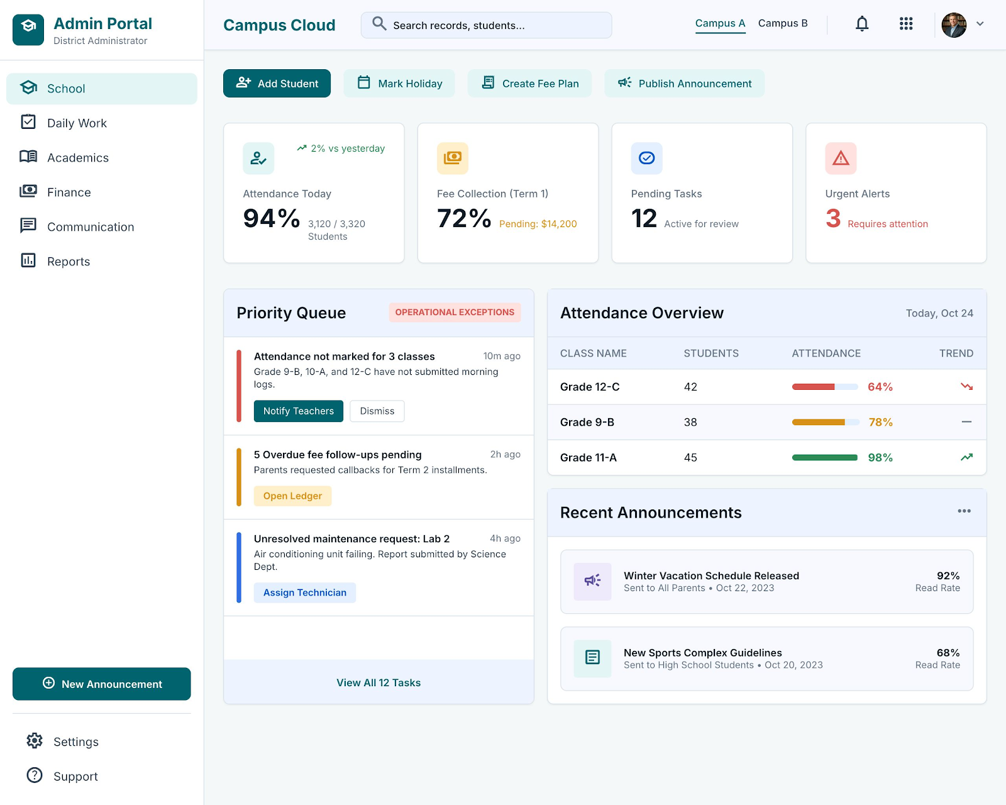Screen dimensions: 1006x805
Task: Click the Attendance Today person-check icon
Action: tap(258, 158)
